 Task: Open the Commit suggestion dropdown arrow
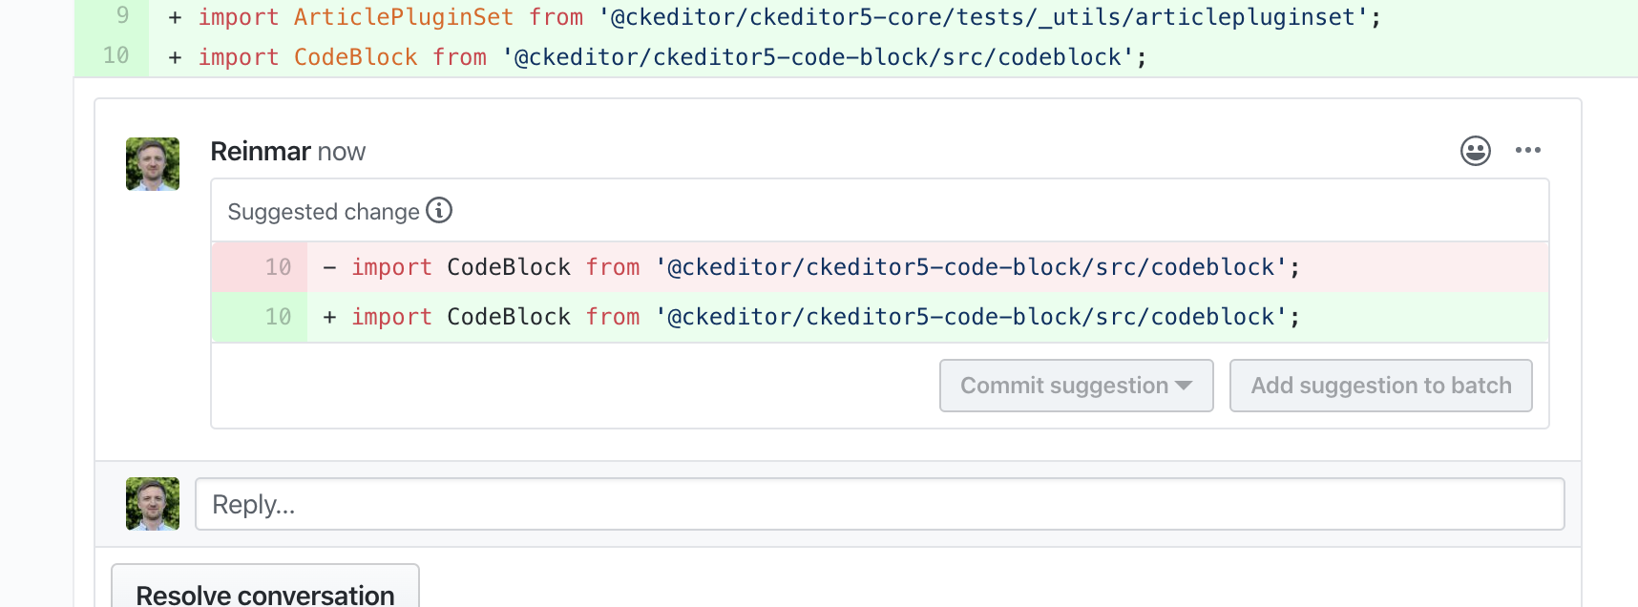pyautogui.click(x=1184, y=386)
